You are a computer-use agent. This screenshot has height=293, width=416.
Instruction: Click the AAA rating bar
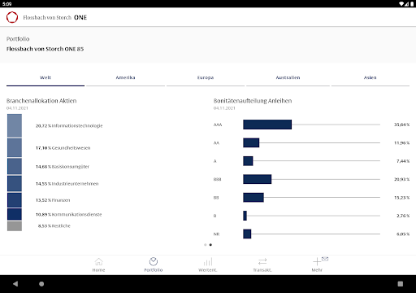pos(267,125)
